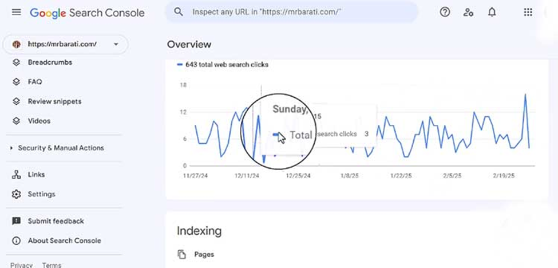
Task: Open the mrbarati.com property selector dropdown
Action: pos(65,45)
